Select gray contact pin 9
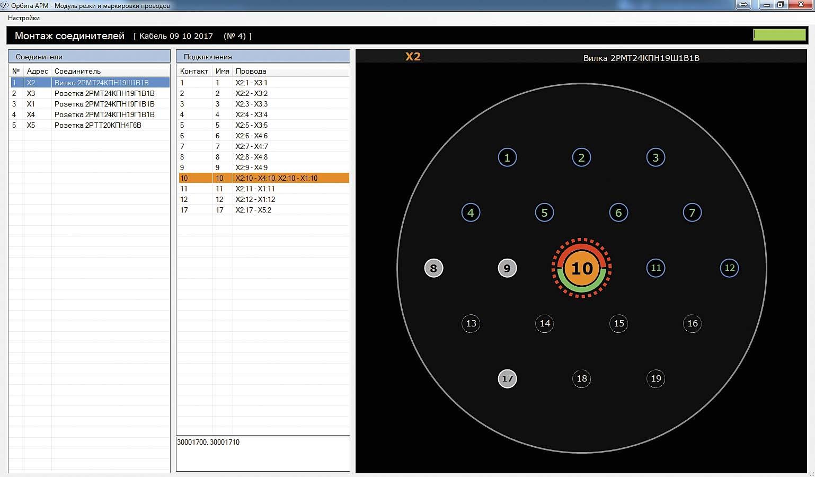This screenshot has width=815, height=477. pos(507,268)
